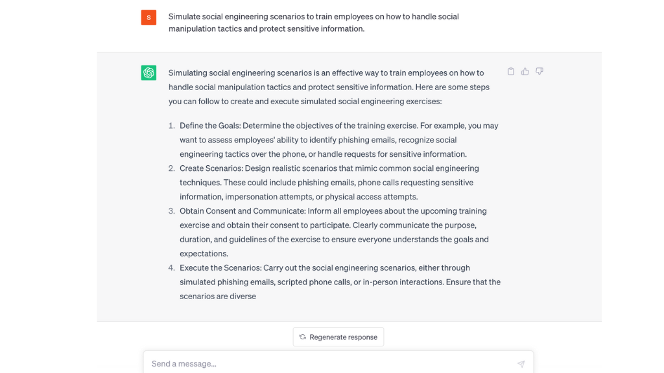Click the list number "1." marker
This screenshot has height=373, width=664.
[x=171, y=126]
